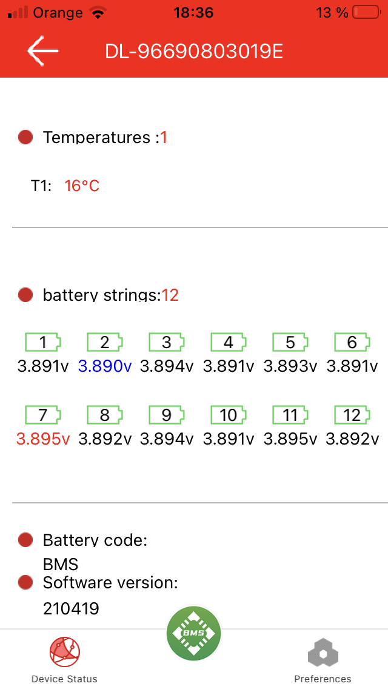This screenshot has height=689, width=388.
Task: Tap the back arrow in header
Action: click(x=42, y=51)
